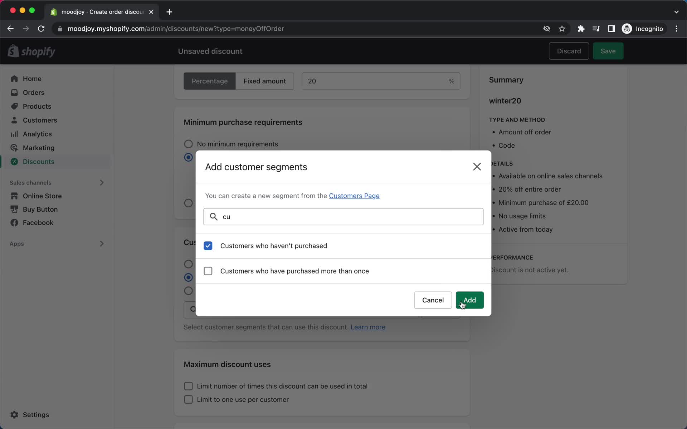Open Discounts section sidebar icon
Viewport: 687px width, 429px height.
tap(13, 162)
